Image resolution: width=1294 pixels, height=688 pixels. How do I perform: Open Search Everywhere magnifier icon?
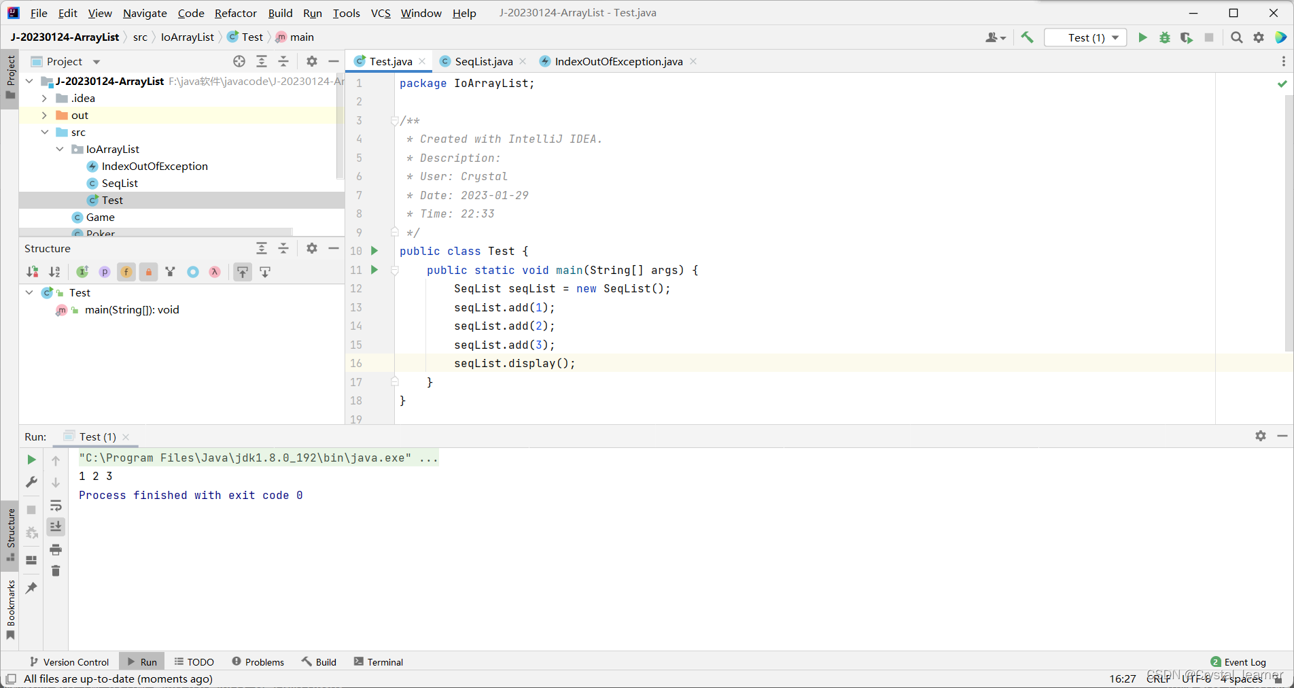tap(1237, 37)
